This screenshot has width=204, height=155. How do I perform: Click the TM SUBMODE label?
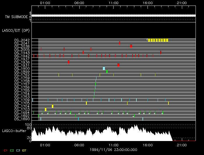[16, 17]
